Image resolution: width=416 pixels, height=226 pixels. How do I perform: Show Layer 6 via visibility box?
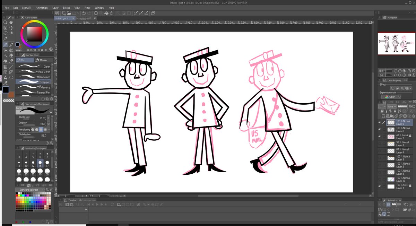coord(380,144)
